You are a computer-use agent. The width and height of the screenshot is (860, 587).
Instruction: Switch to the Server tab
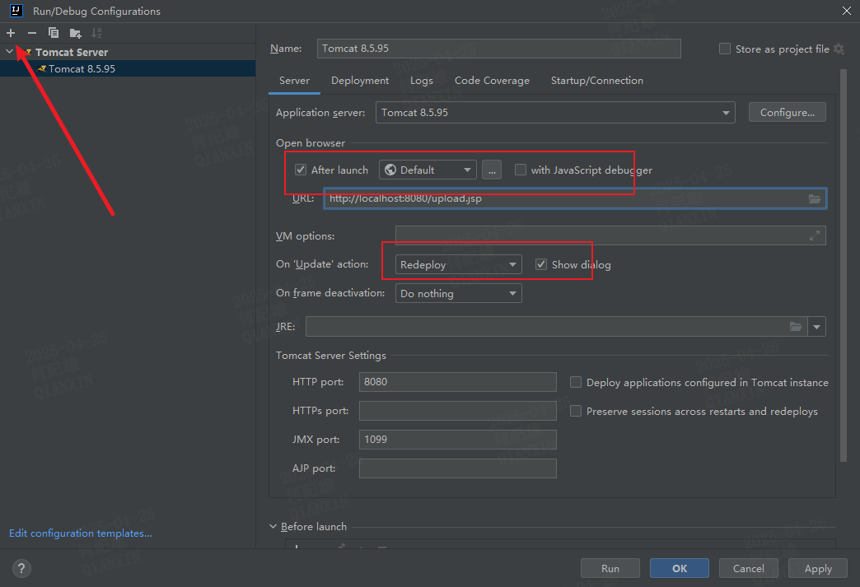tap(295, 81)
